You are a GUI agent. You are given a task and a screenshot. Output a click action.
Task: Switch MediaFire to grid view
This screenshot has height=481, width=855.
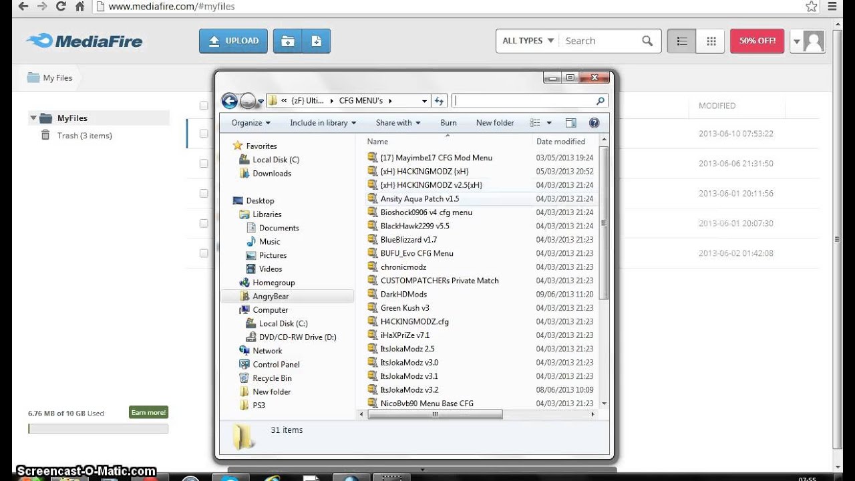point(711,41)
